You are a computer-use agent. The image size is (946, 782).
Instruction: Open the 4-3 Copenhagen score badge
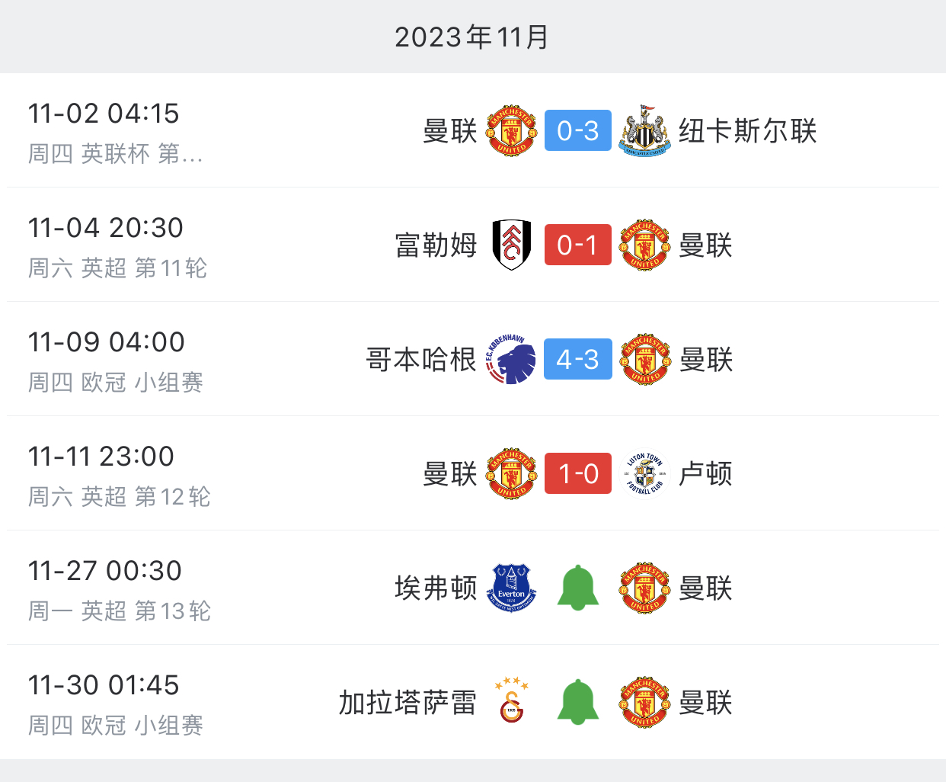coord(578,359)
